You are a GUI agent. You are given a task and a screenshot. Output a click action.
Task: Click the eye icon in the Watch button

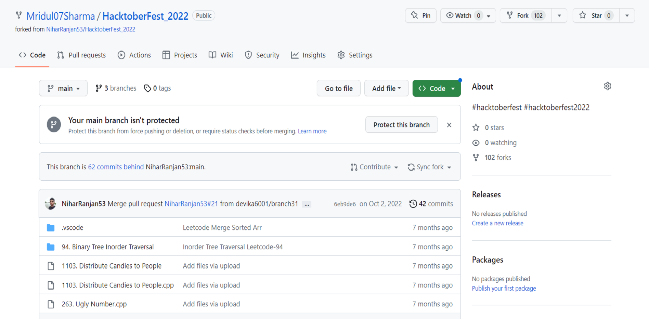pyautogui.click(x=450, y=15)
